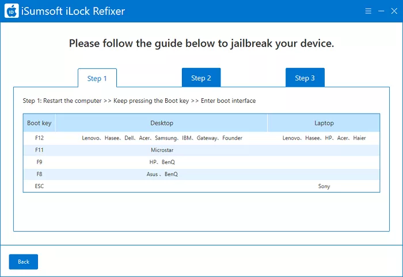This screenshot has width=403, height=277.
Task: Select the F11 boot key cell
Action: pyautogui.click(x=39, y=150)
